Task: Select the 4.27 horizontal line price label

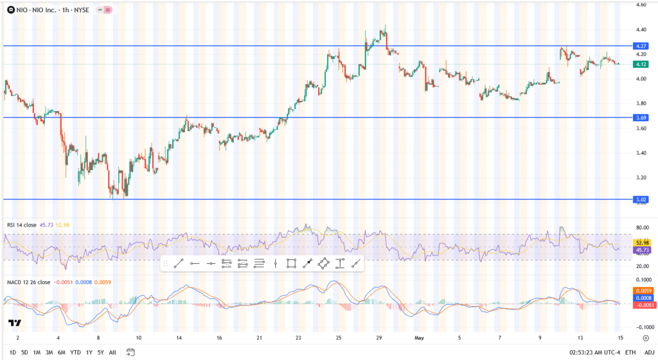Action: 641,46
